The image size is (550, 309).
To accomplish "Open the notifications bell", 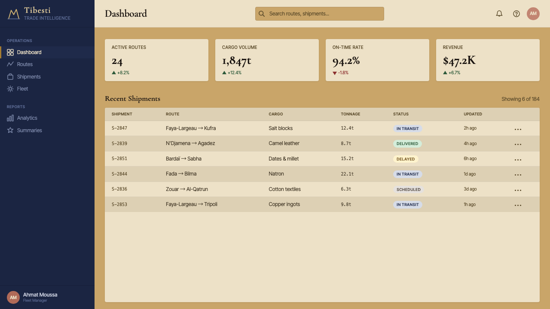I will 499,14.
